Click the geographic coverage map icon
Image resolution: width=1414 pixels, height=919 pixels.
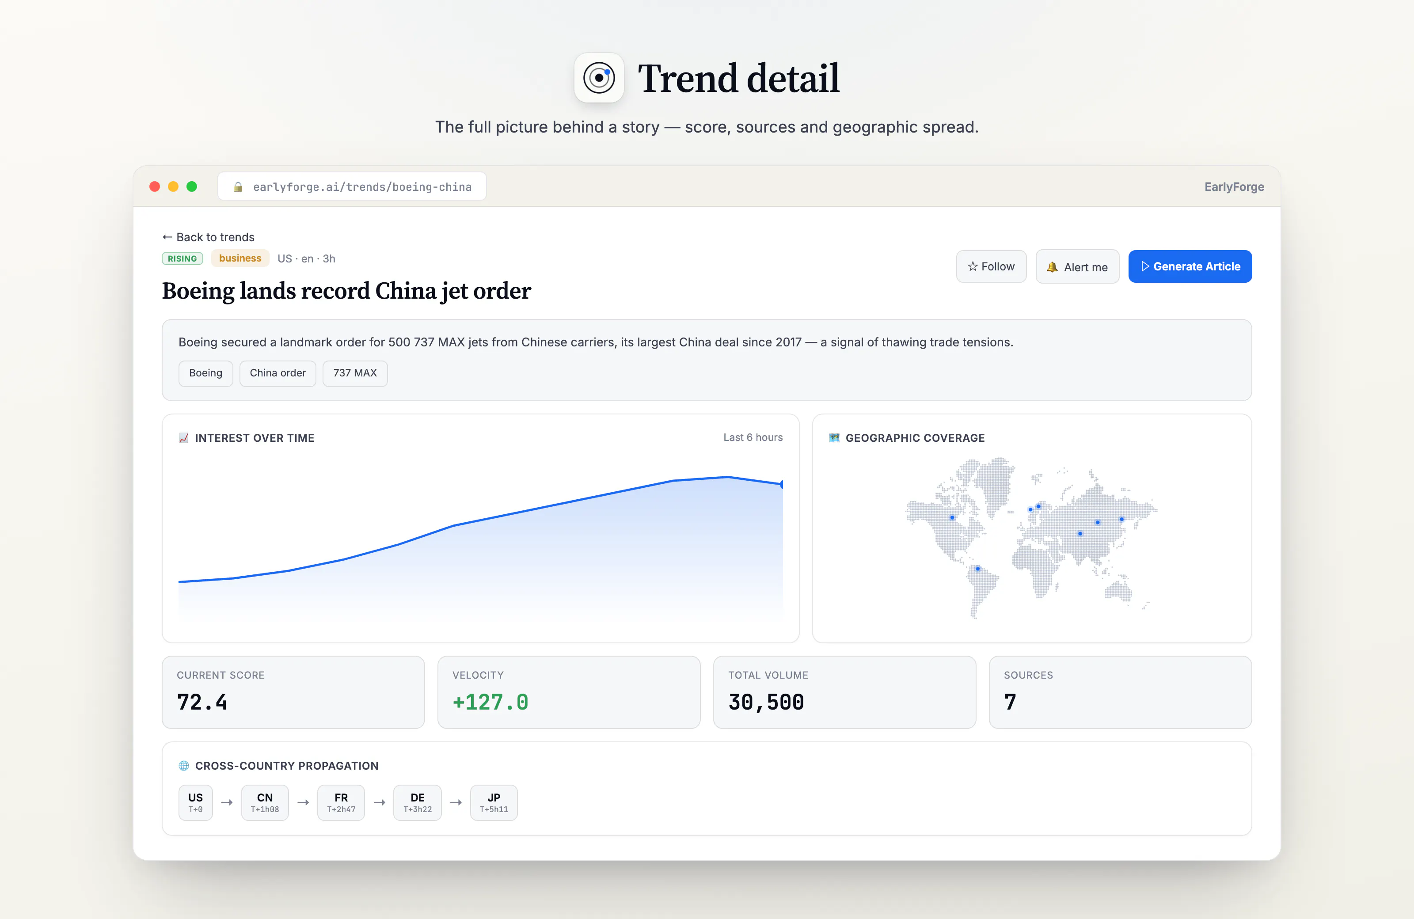[x=834, y=438]
